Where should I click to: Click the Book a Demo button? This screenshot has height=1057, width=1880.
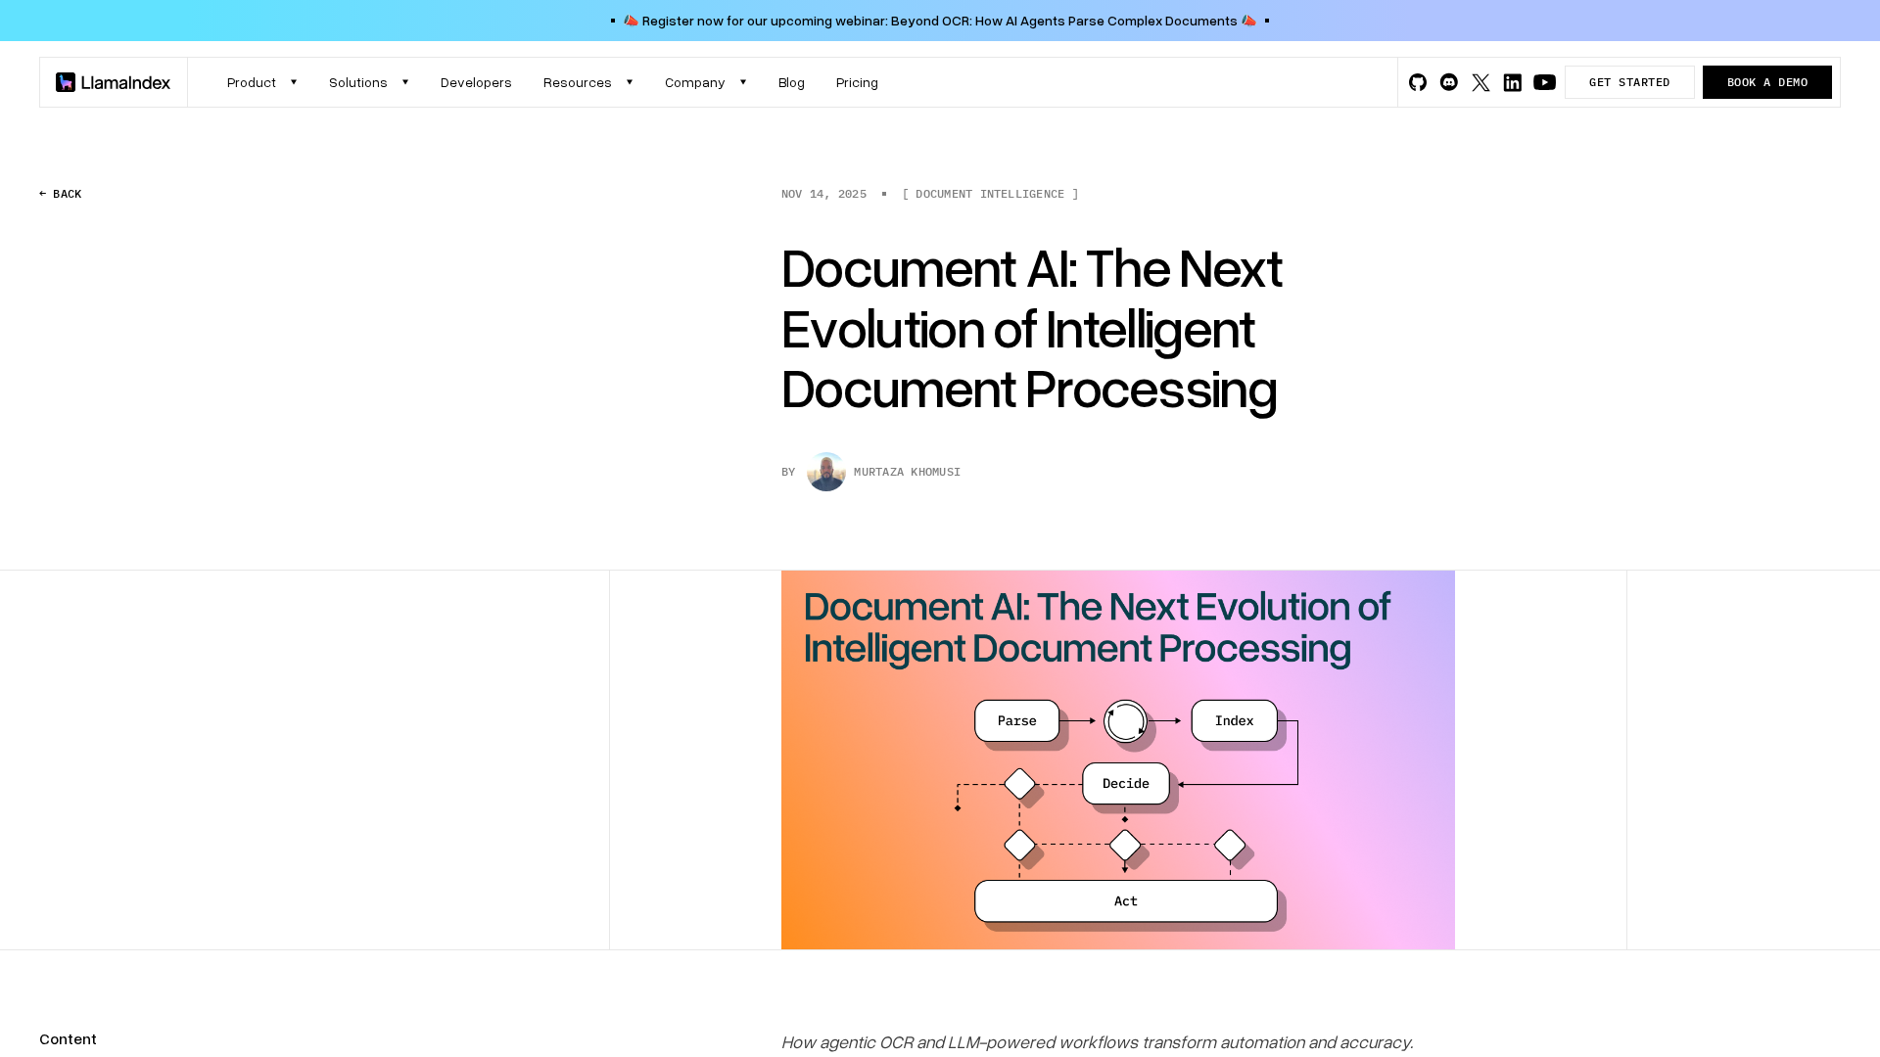1766,82
